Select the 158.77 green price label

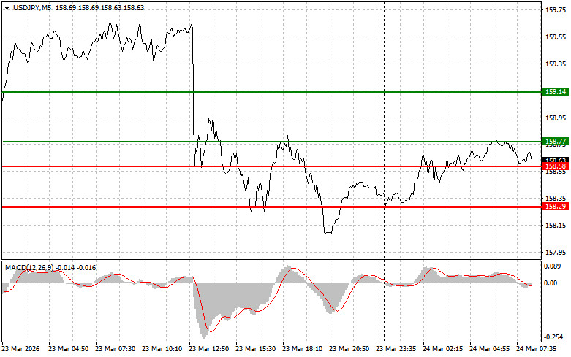tap(556, 142)
